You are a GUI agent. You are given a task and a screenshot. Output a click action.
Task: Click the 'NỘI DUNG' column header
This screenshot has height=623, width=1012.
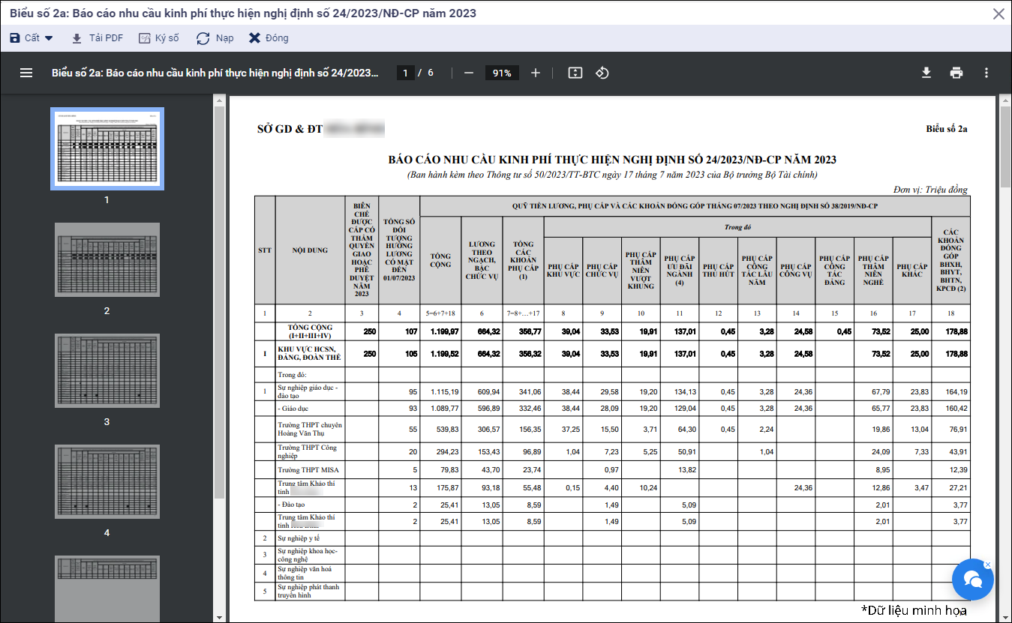310,250
